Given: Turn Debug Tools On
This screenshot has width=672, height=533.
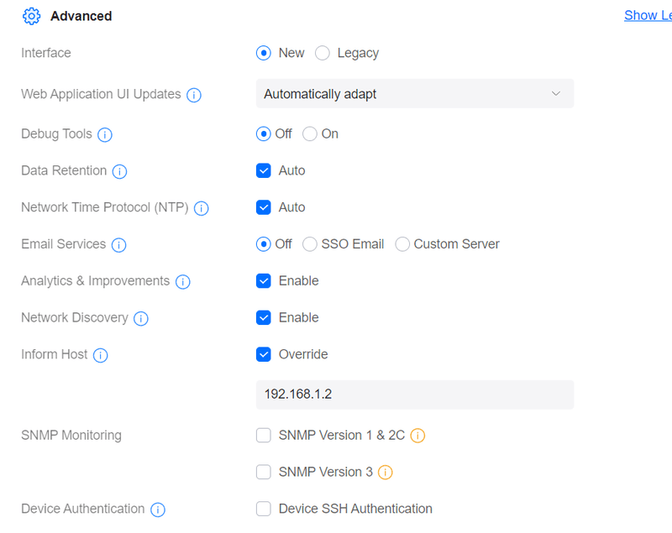Looking at the screenshot, I should 310,133.
